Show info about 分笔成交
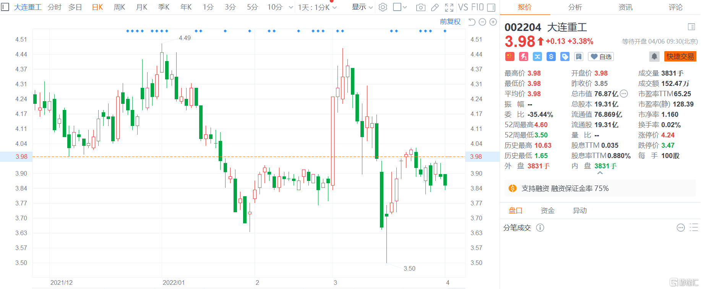 pos(540,228)
